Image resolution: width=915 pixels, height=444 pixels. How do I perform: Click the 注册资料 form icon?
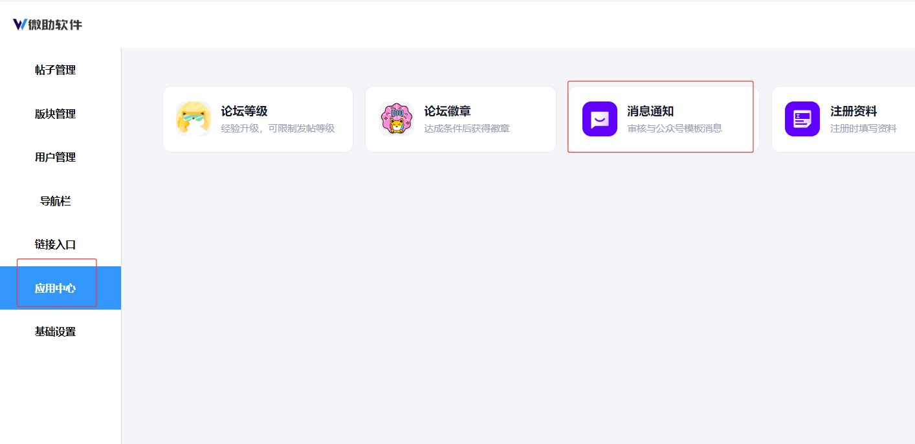tap(802, 119)
